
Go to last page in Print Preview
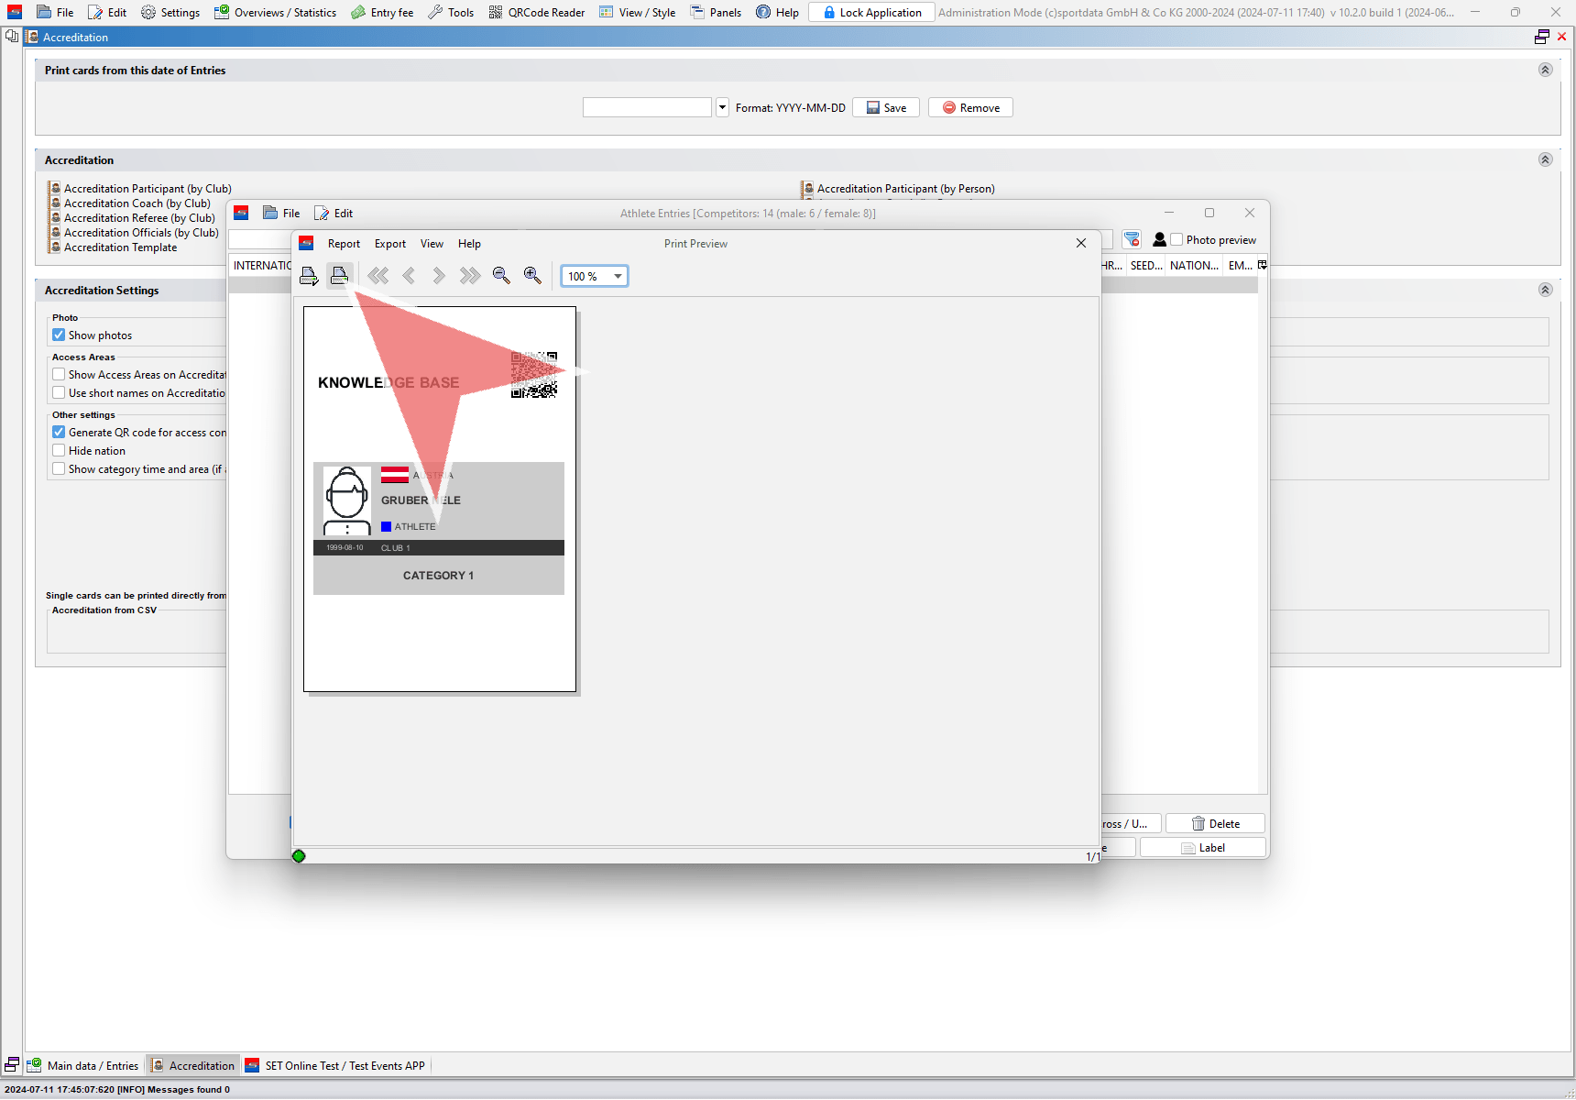(x=470, y=276)
